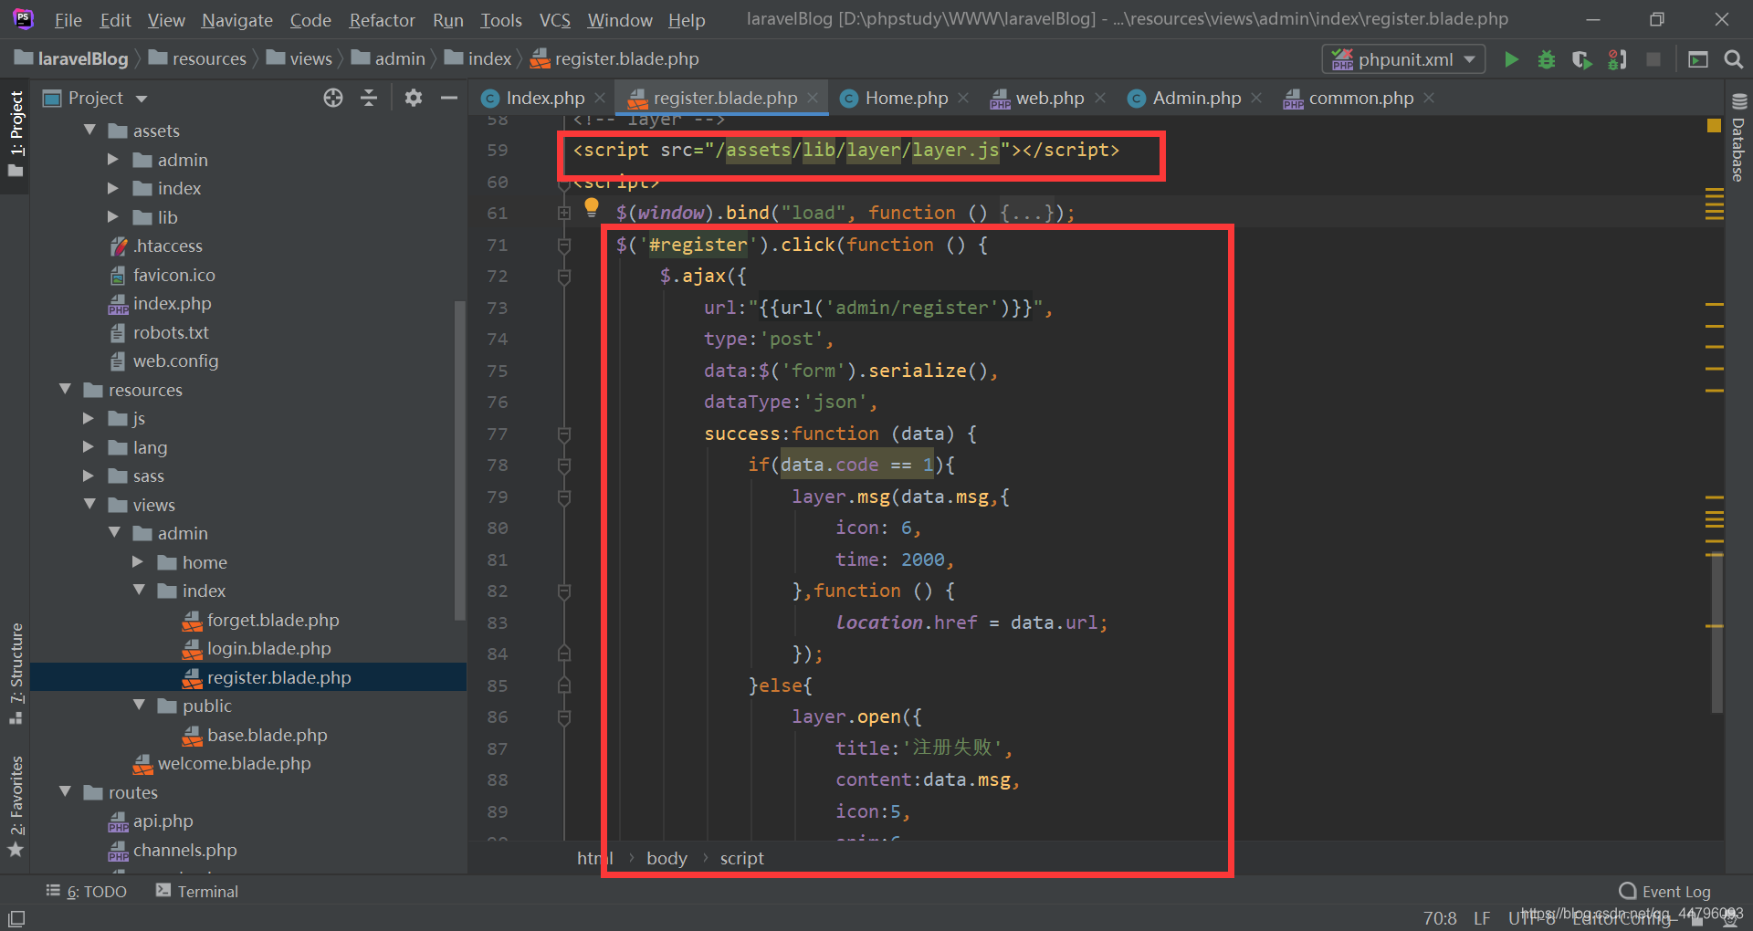Expand the lang folder

point(89,447)
